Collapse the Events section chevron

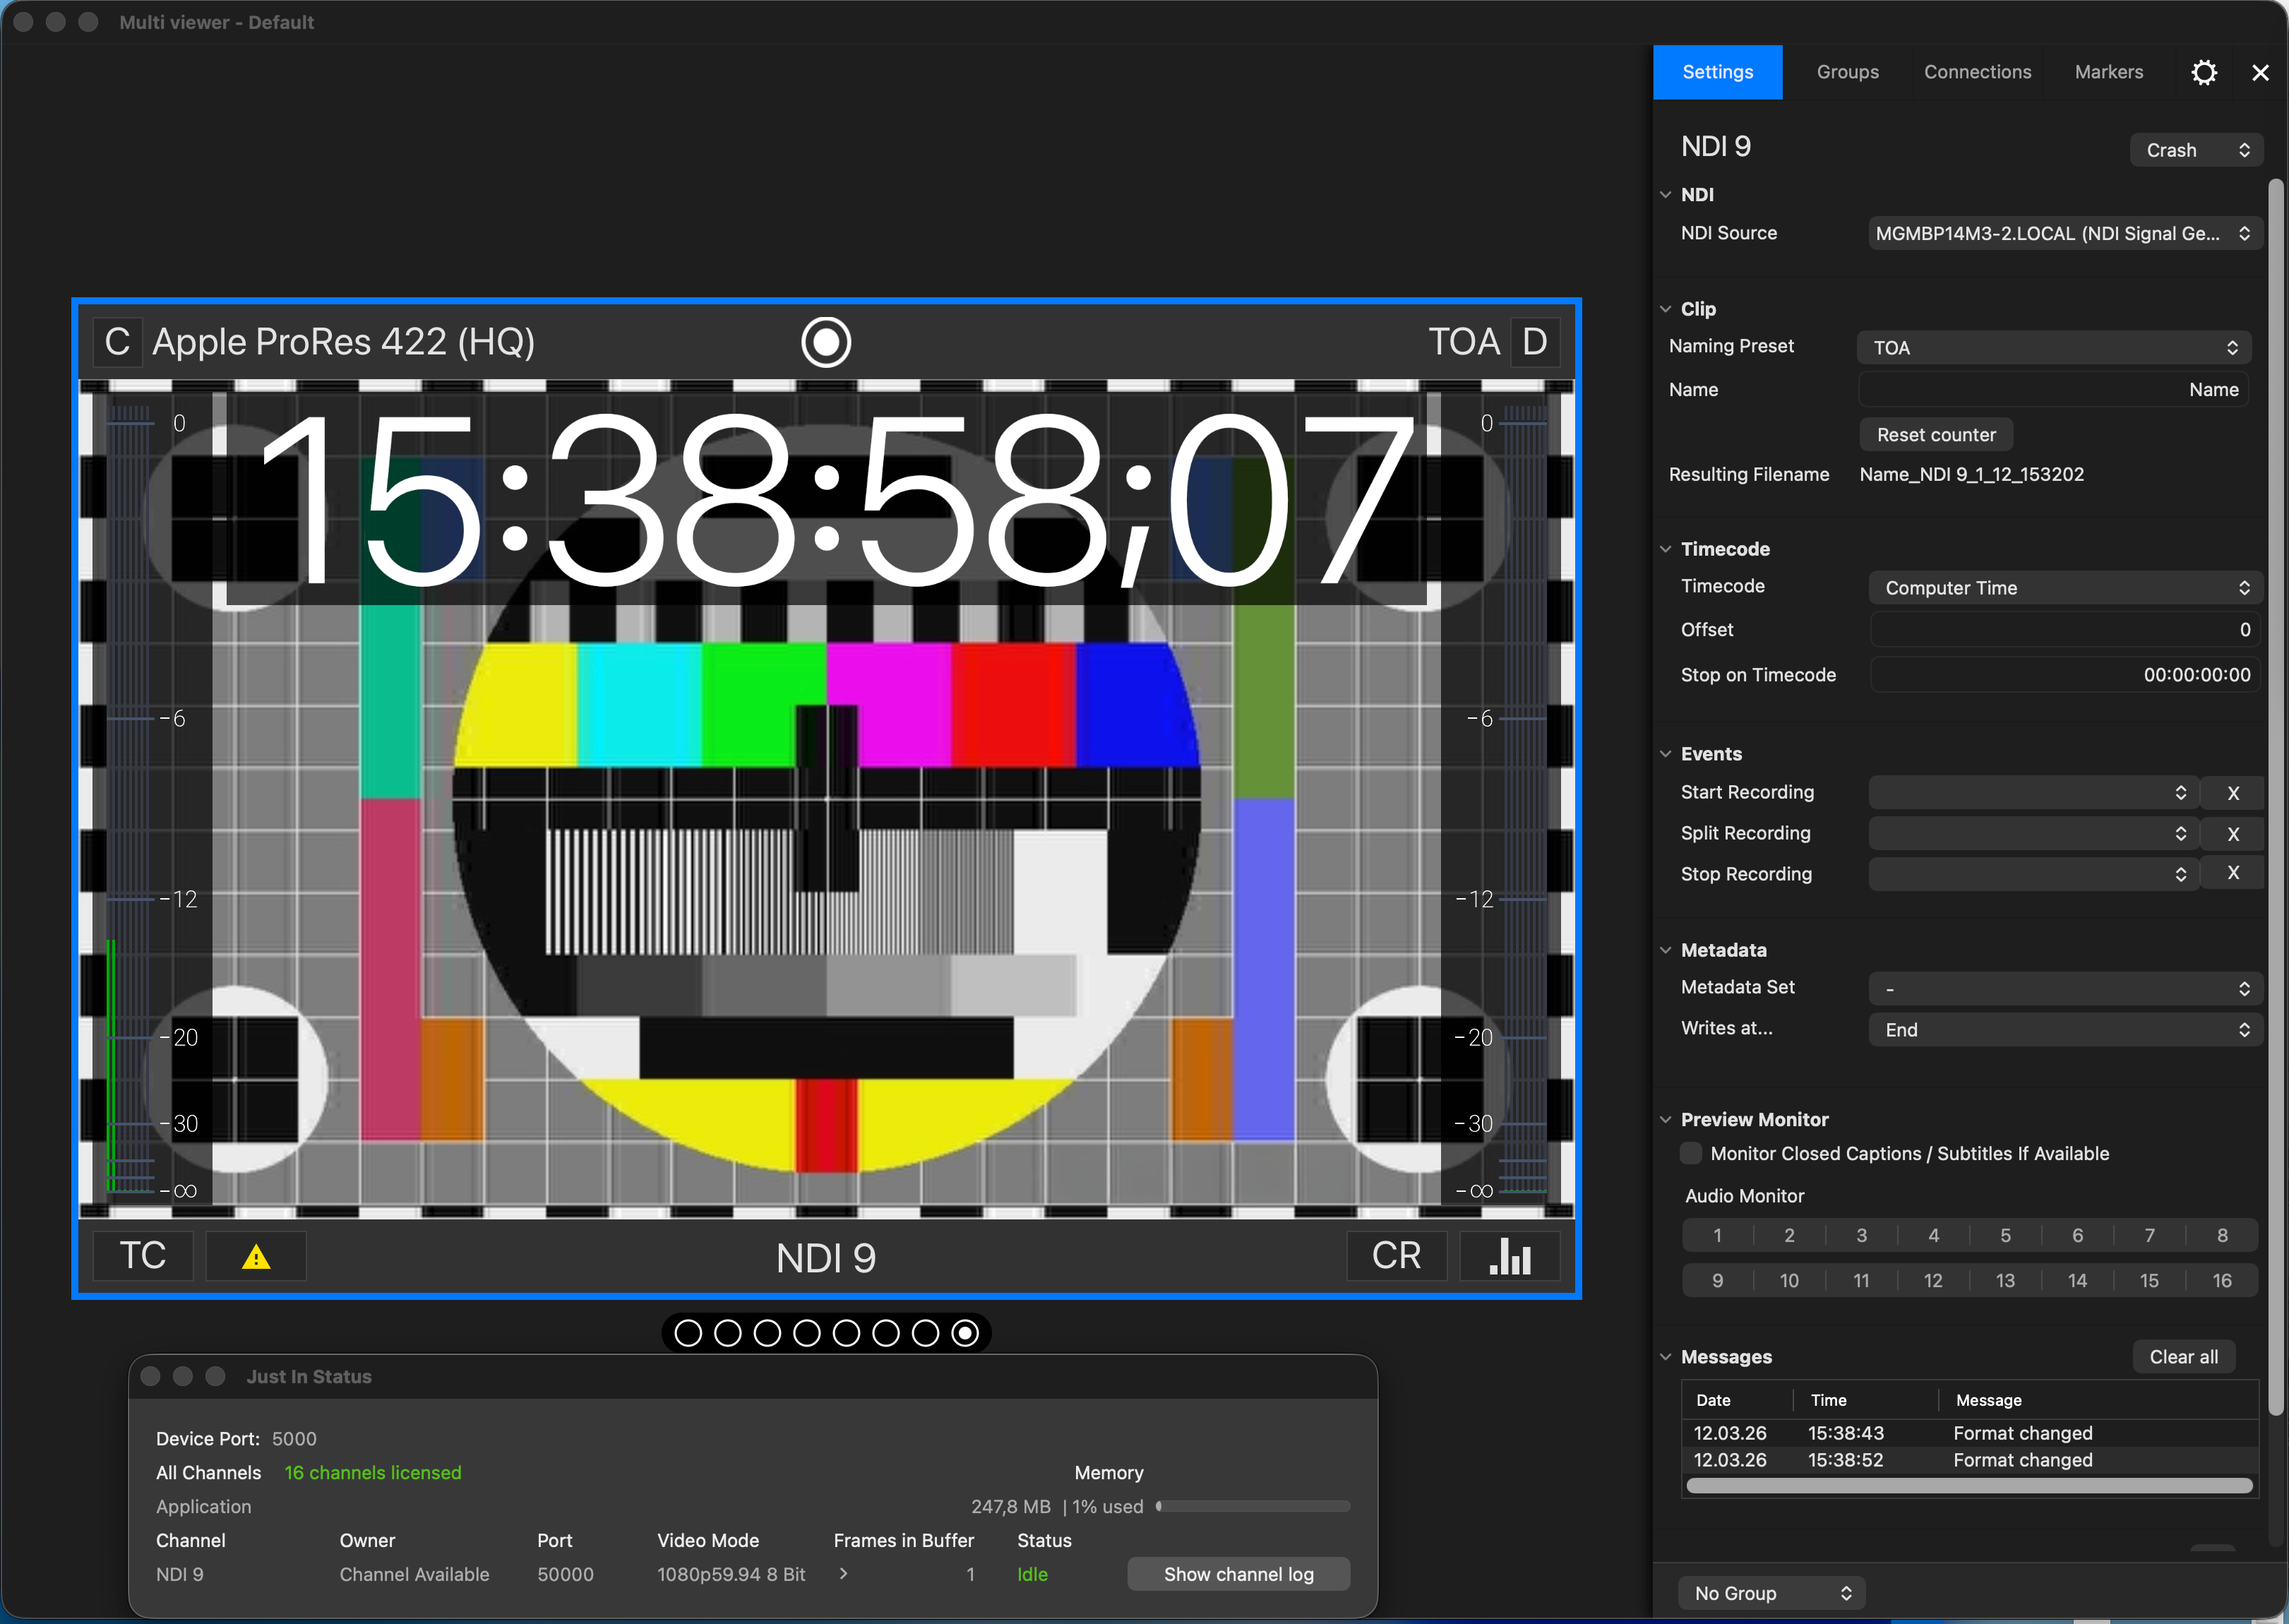[x=1665, y=754]
